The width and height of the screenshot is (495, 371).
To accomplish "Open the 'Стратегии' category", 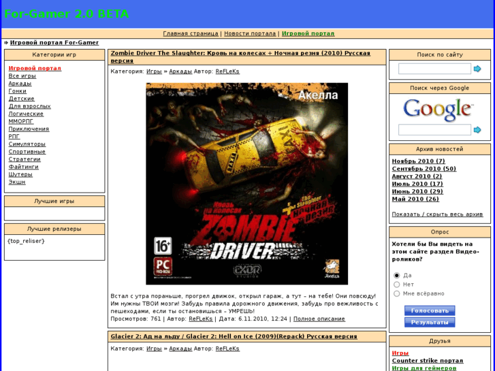I will 25,159.
